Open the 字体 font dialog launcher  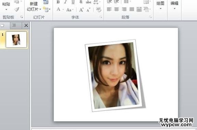point(101,17)
